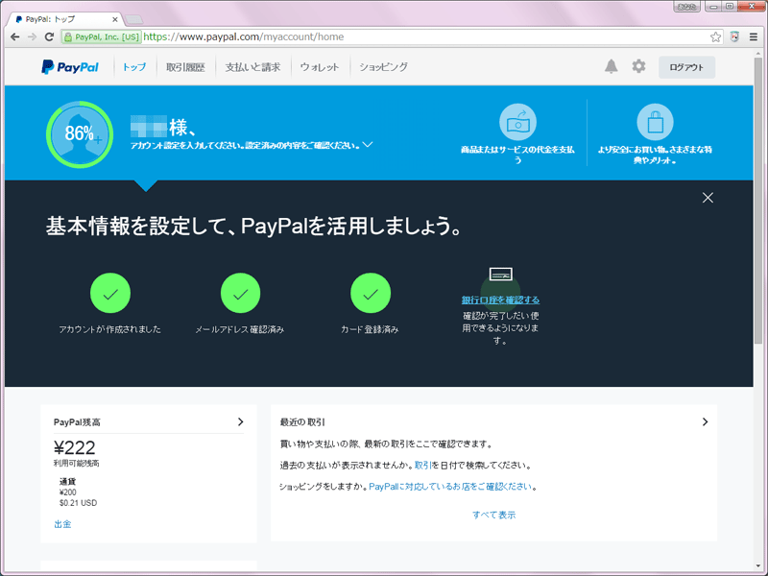Expand the 最近の取引 arrow

705,421
